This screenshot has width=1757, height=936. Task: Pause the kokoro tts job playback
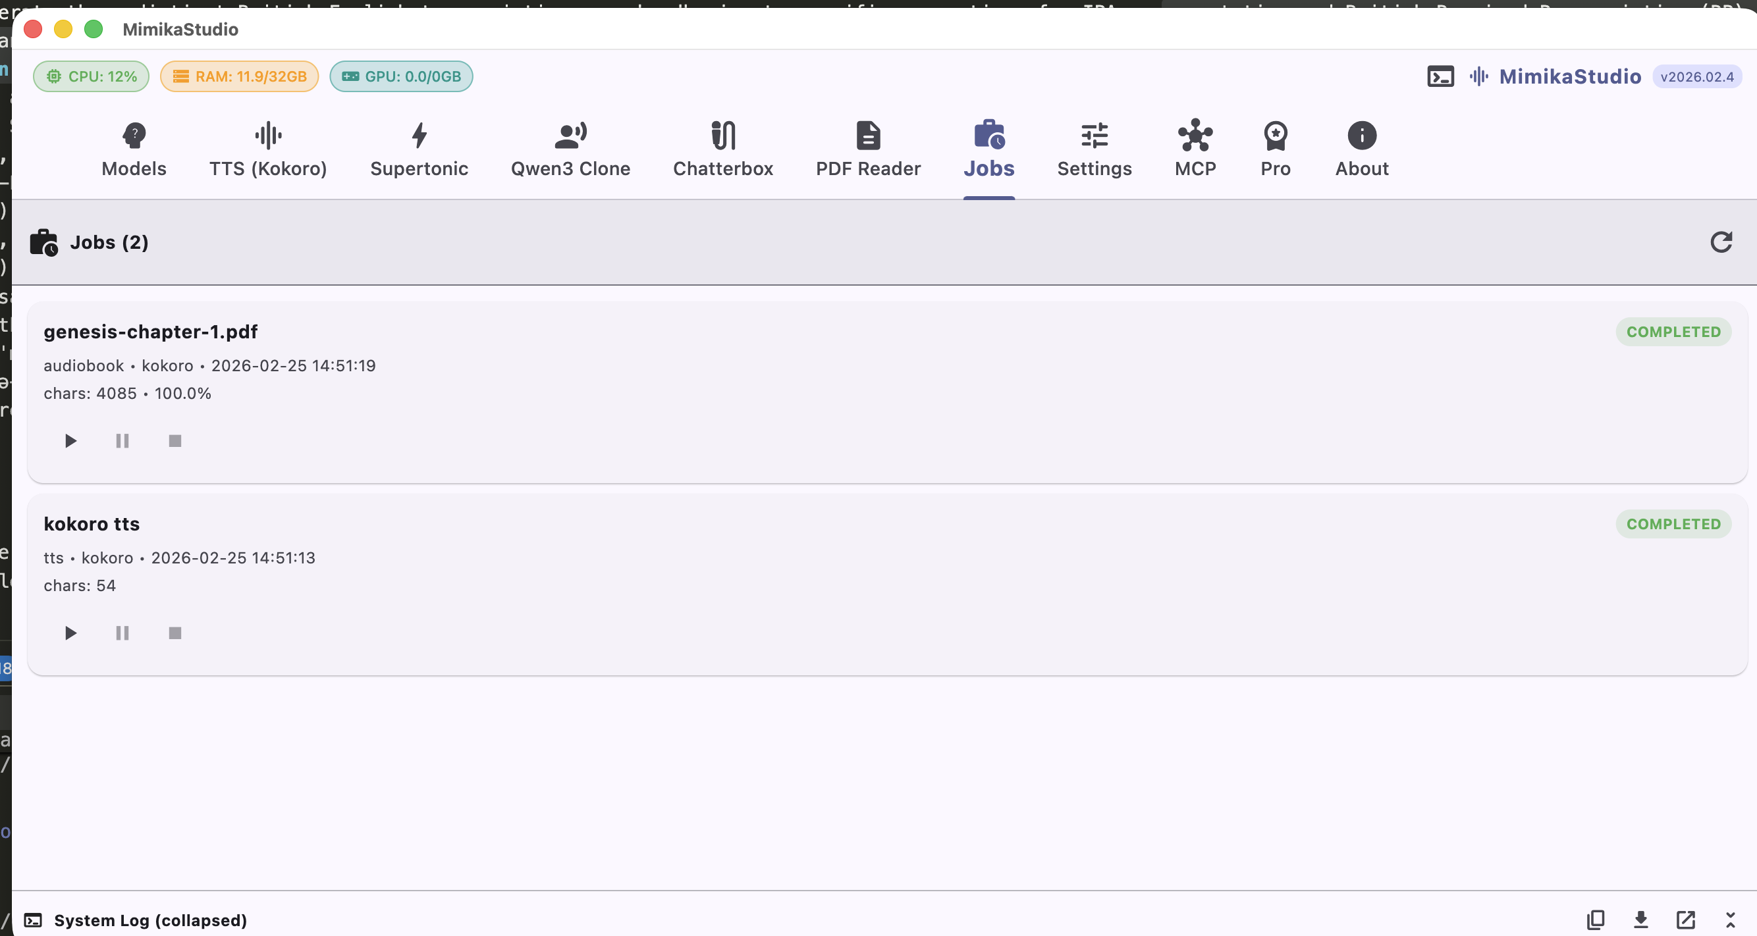pos(122,633)
